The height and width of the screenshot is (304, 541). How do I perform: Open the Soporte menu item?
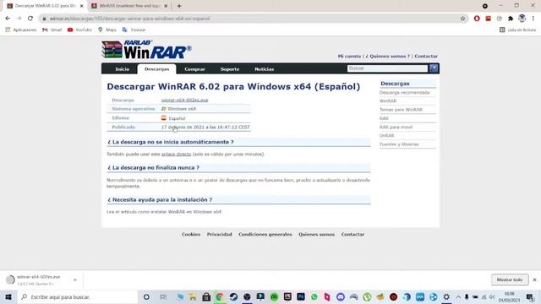(x=230, y=69)
